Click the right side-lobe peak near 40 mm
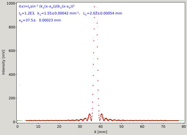 102,114
